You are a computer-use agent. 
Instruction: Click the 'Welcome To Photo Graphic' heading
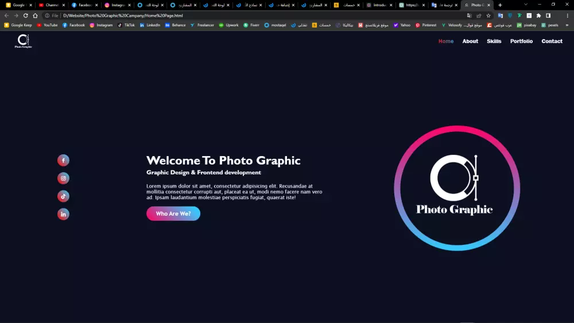pyautogui.click(x=223, y=160)
